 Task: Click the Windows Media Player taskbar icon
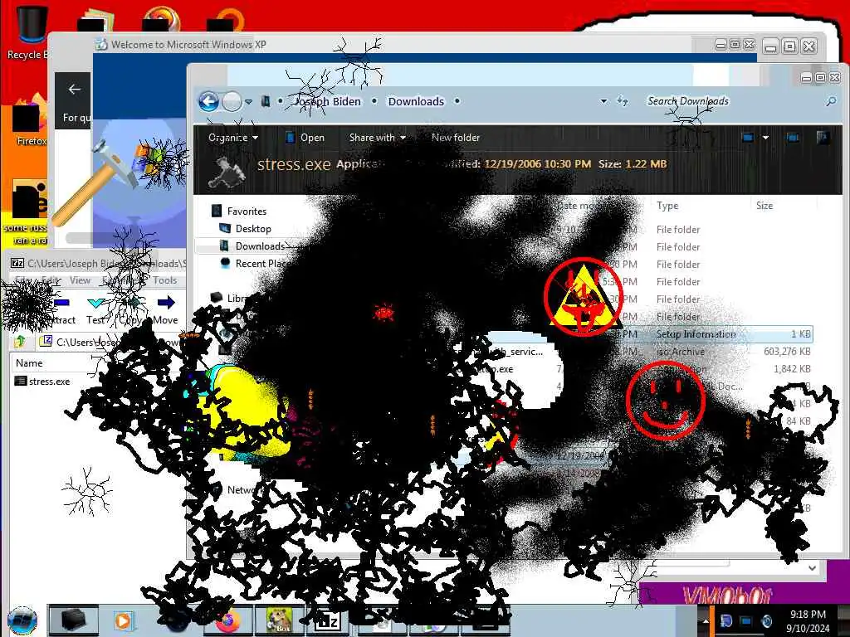(x=124, y=620)
